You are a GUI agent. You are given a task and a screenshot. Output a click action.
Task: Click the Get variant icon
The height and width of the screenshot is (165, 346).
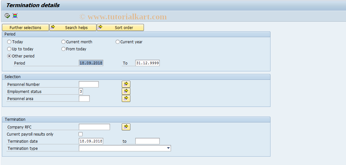click(x=15, y=16)
